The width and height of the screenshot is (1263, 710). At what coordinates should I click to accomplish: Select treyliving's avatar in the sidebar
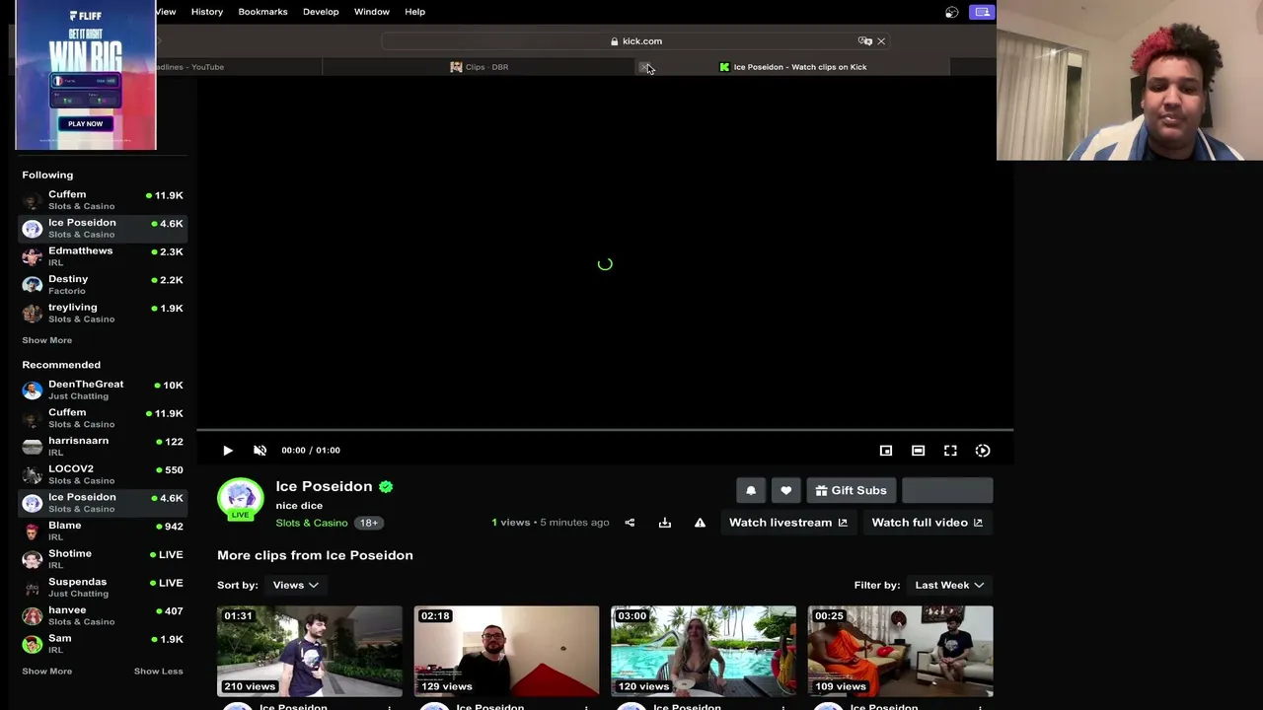33,313
